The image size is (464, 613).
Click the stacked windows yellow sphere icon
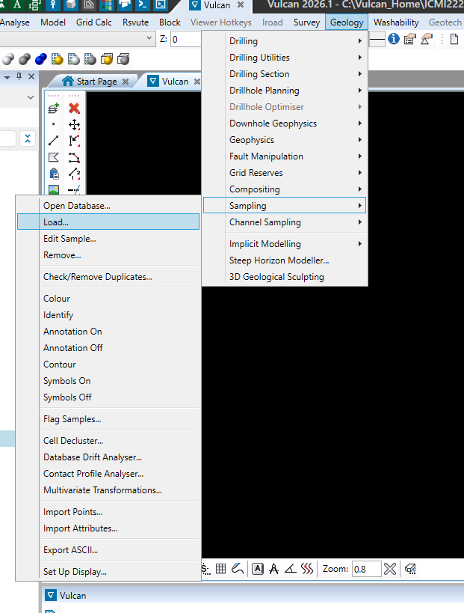pos(107,59)
